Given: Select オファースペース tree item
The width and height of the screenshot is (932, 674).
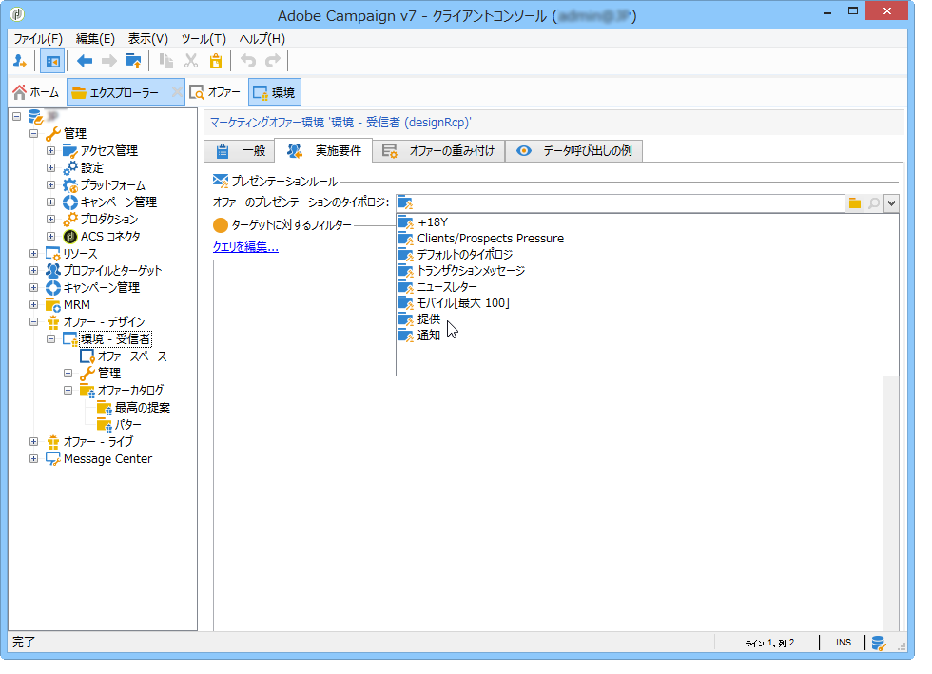Looking at the screenshot, I should (132, 356).
